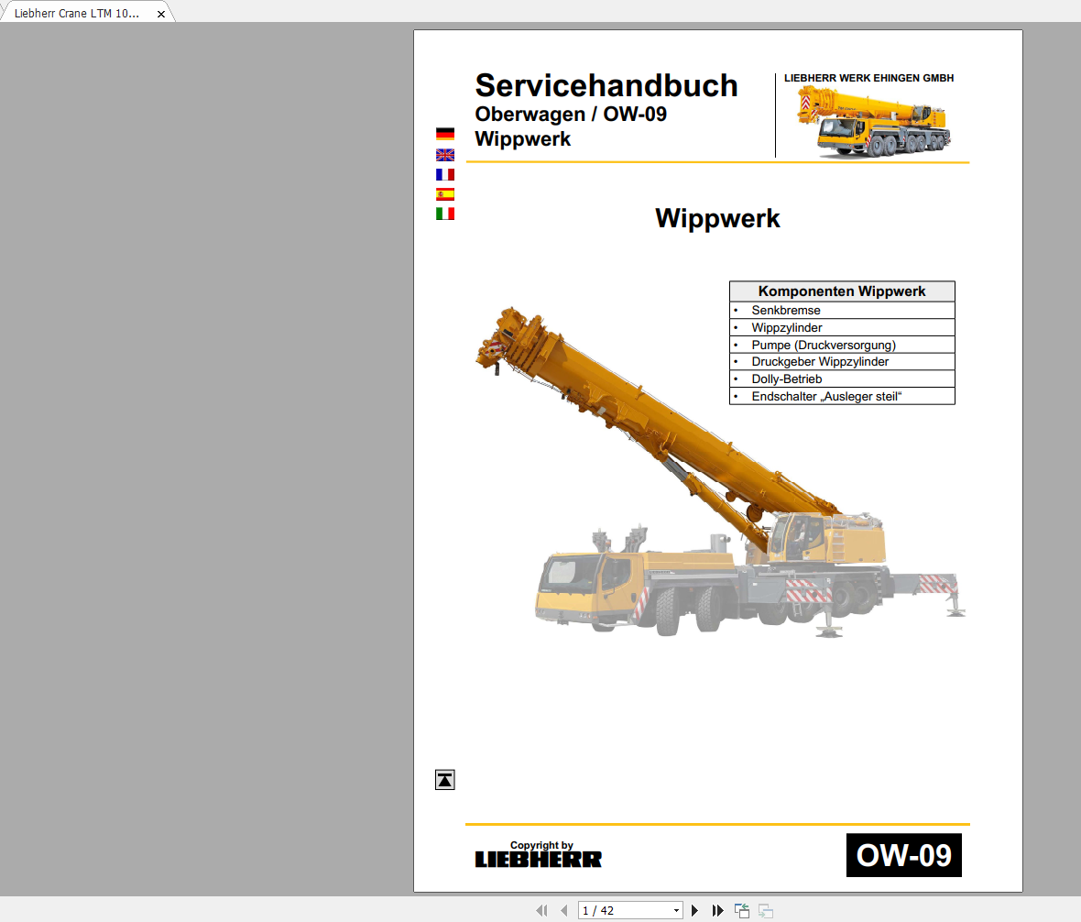1081x922 pixels.
Task: Skip to the last page arrow
Action: 717,910
